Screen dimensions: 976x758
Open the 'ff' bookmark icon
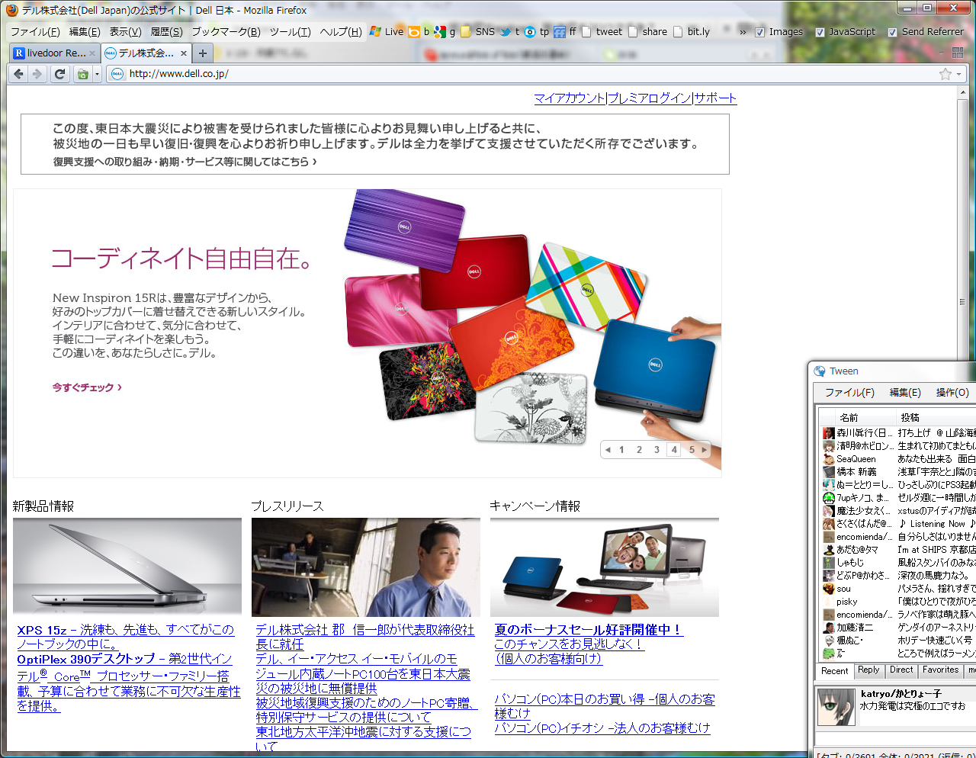(x=565, y=32)
